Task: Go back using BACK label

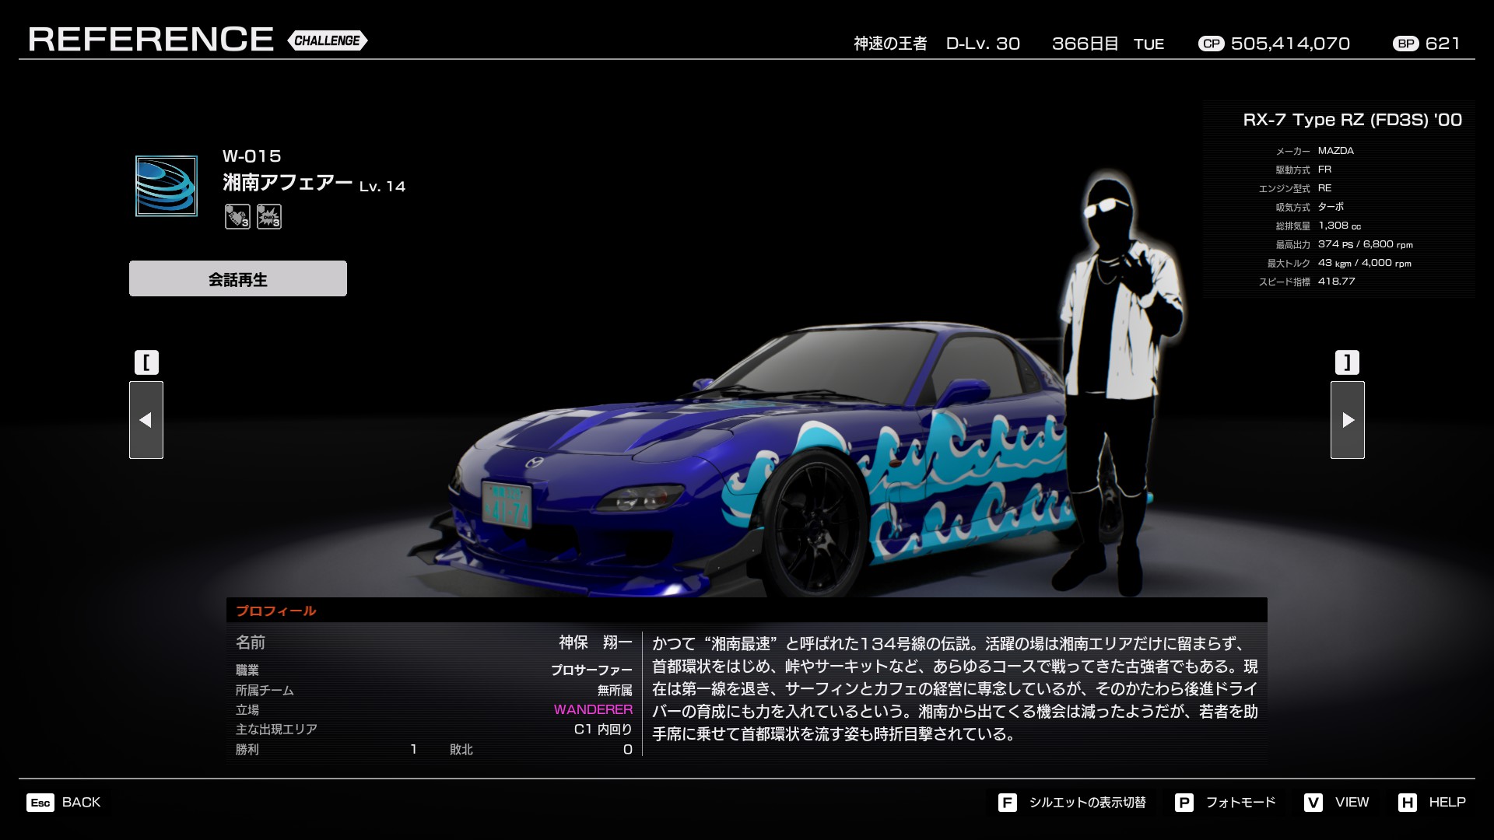Action: tap(81, 802)
